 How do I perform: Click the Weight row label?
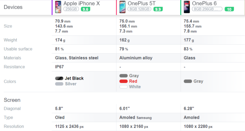click(x=10, y=40)
